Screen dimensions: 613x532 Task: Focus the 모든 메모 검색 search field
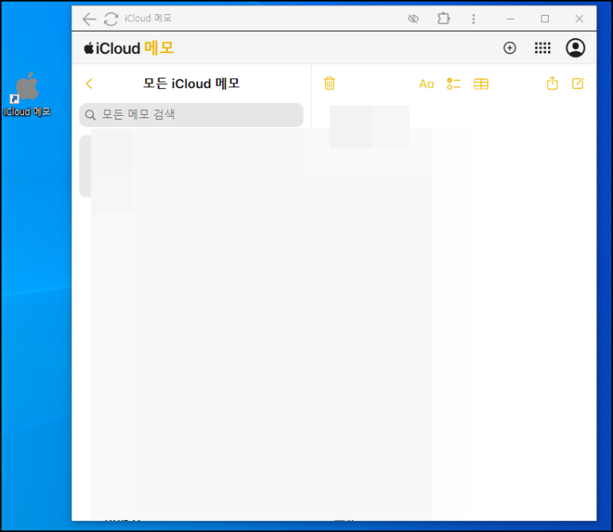click(191, 115)
